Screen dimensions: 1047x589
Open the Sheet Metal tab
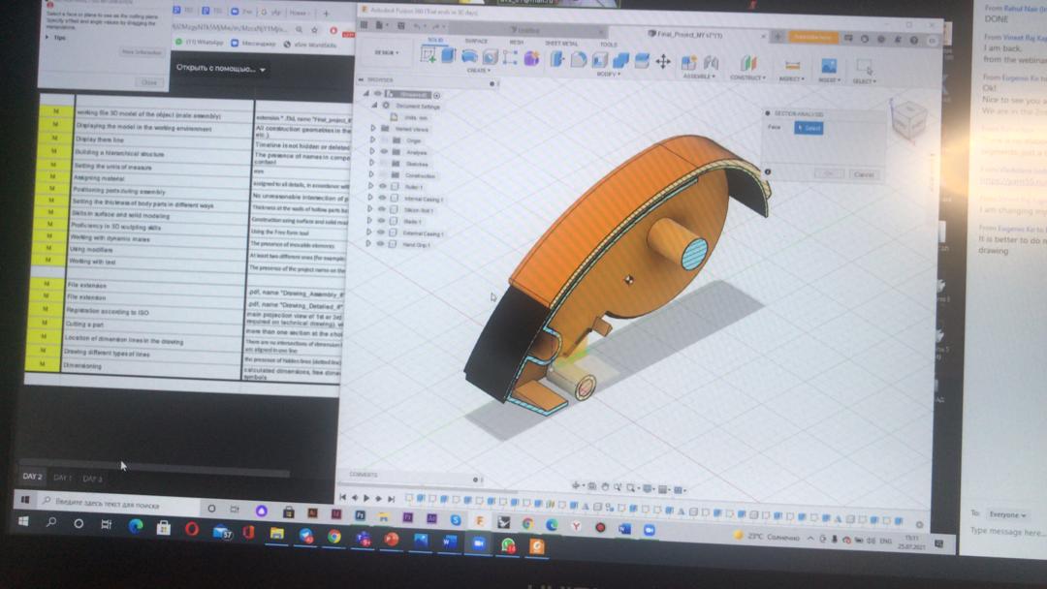[x=560, y=44]
